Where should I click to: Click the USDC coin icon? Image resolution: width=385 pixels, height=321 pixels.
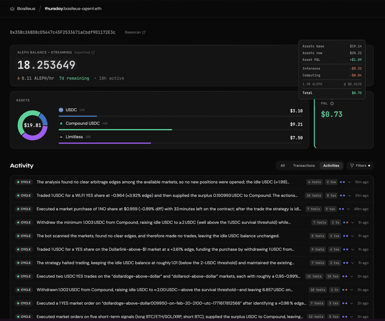tap(61, 110)
